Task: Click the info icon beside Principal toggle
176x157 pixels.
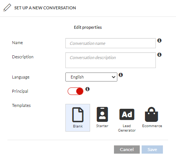Action: click(87, 89)
